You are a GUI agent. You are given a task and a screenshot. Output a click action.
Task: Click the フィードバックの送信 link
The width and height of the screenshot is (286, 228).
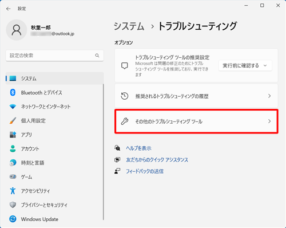coord(145,171)
